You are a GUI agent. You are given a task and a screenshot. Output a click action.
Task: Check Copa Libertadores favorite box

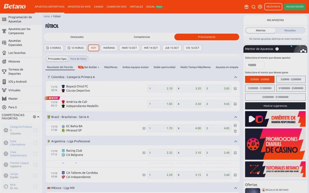[35, 143]
